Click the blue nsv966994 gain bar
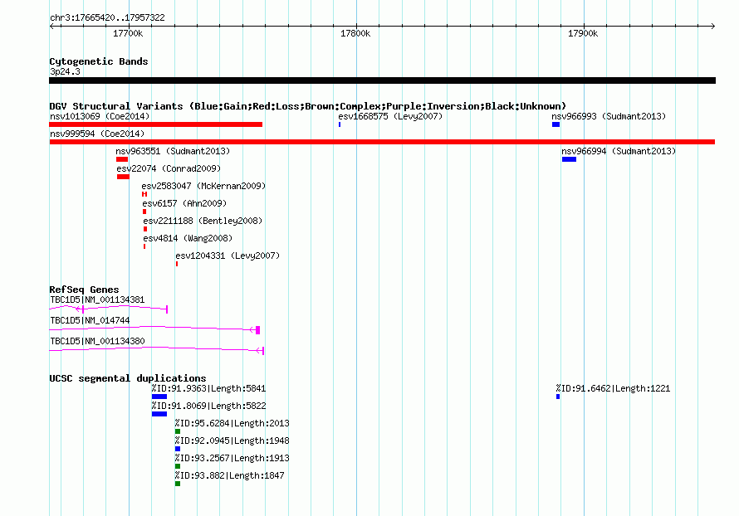 570,159
